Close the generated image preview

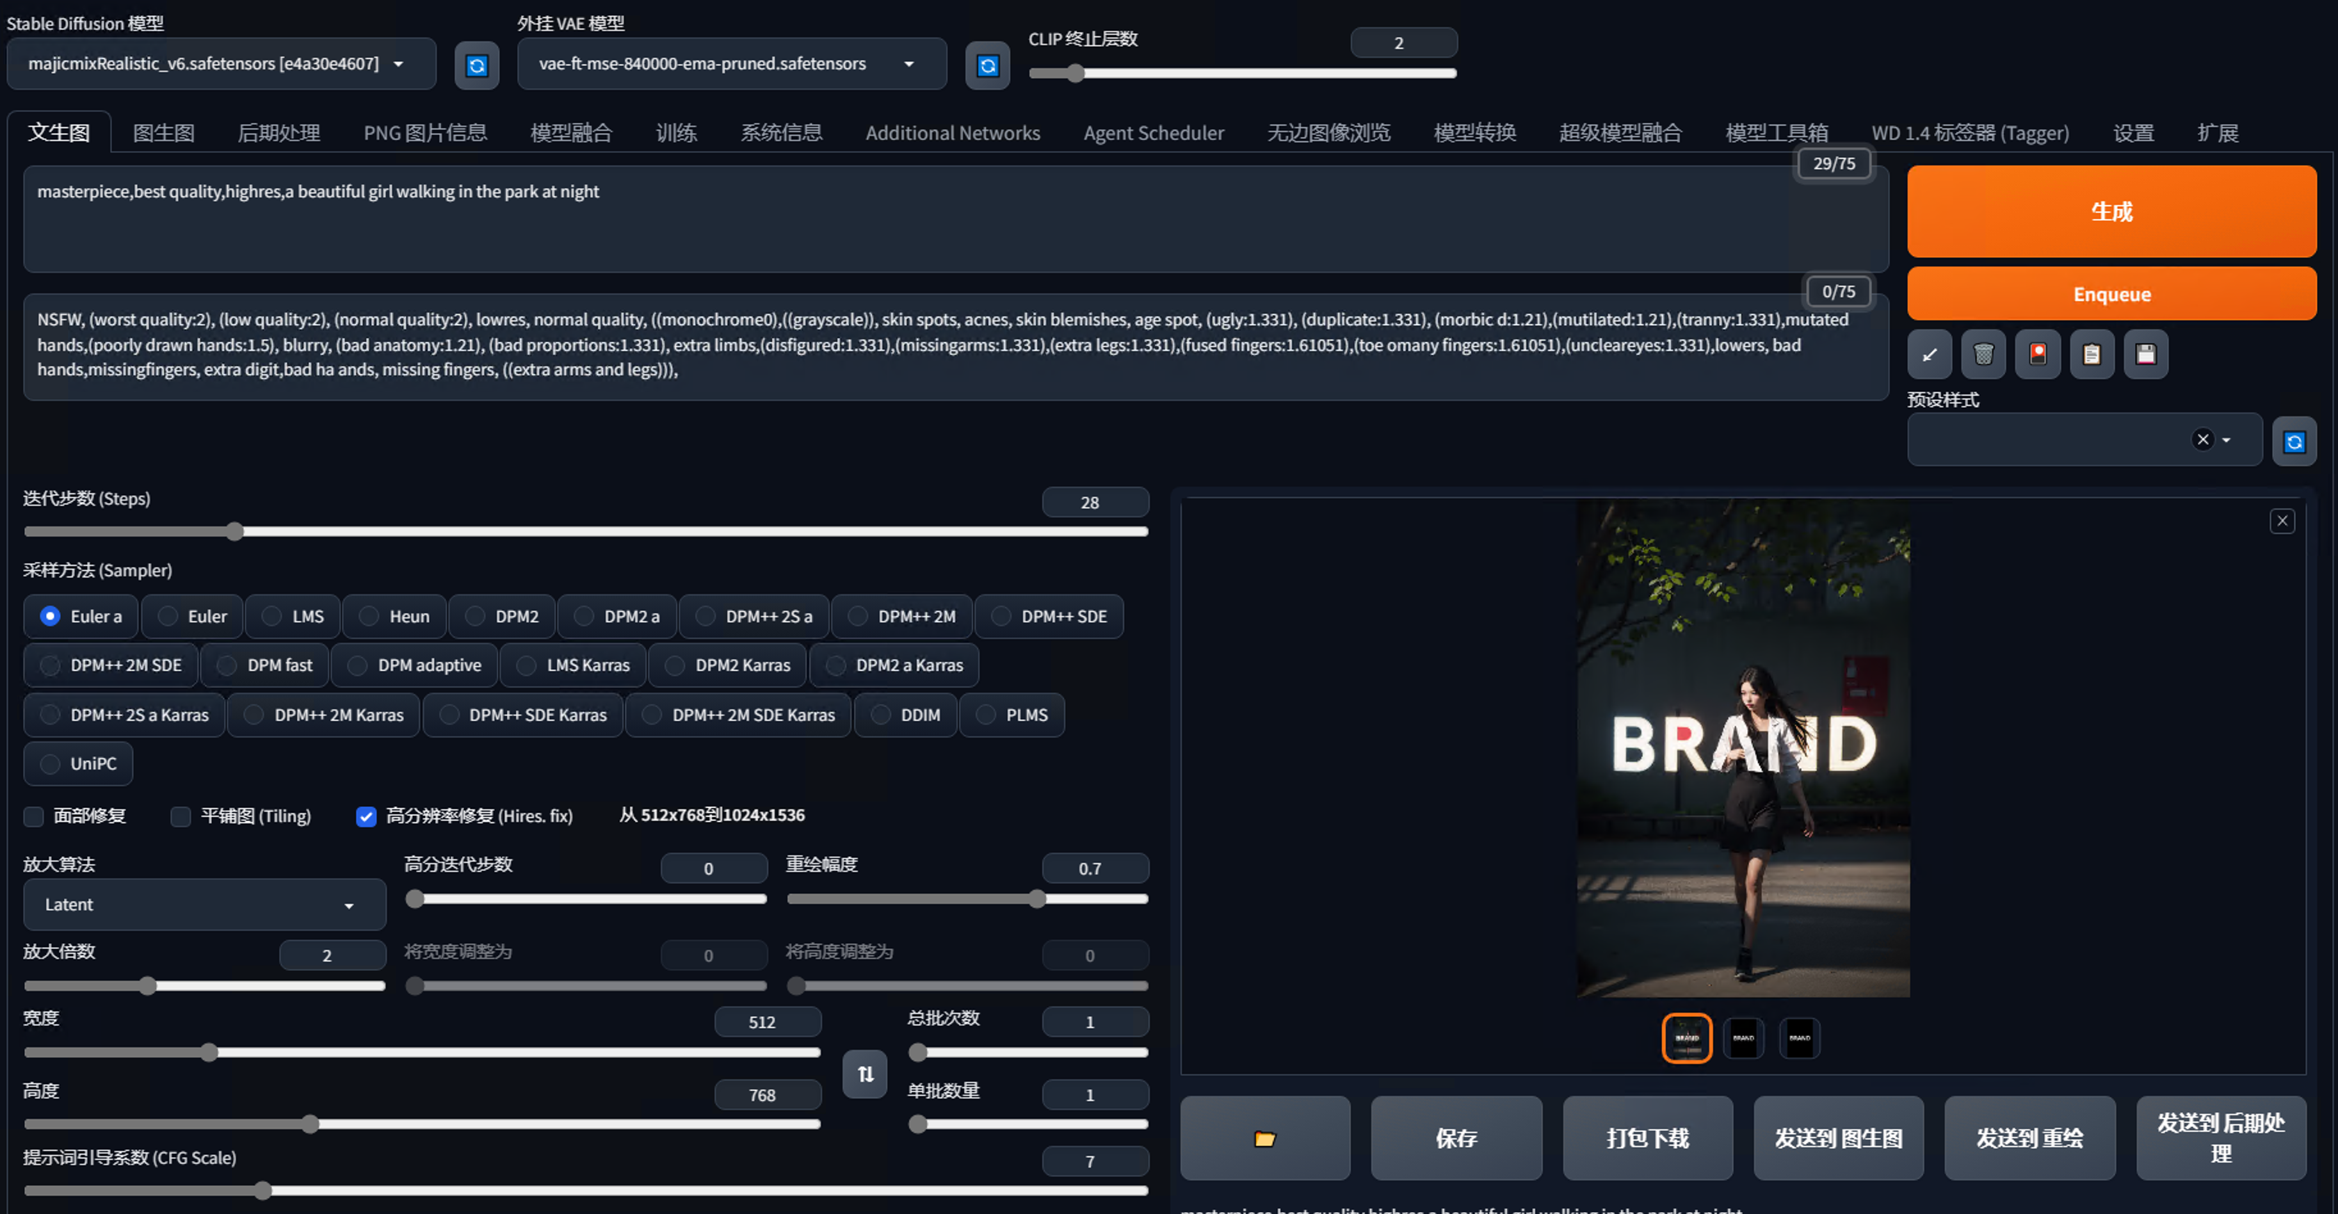2282,521
